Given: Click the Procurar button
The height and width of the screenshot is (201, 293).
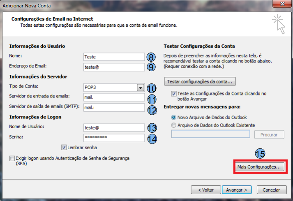Looking at the screenshot, I should coord(269,135).
